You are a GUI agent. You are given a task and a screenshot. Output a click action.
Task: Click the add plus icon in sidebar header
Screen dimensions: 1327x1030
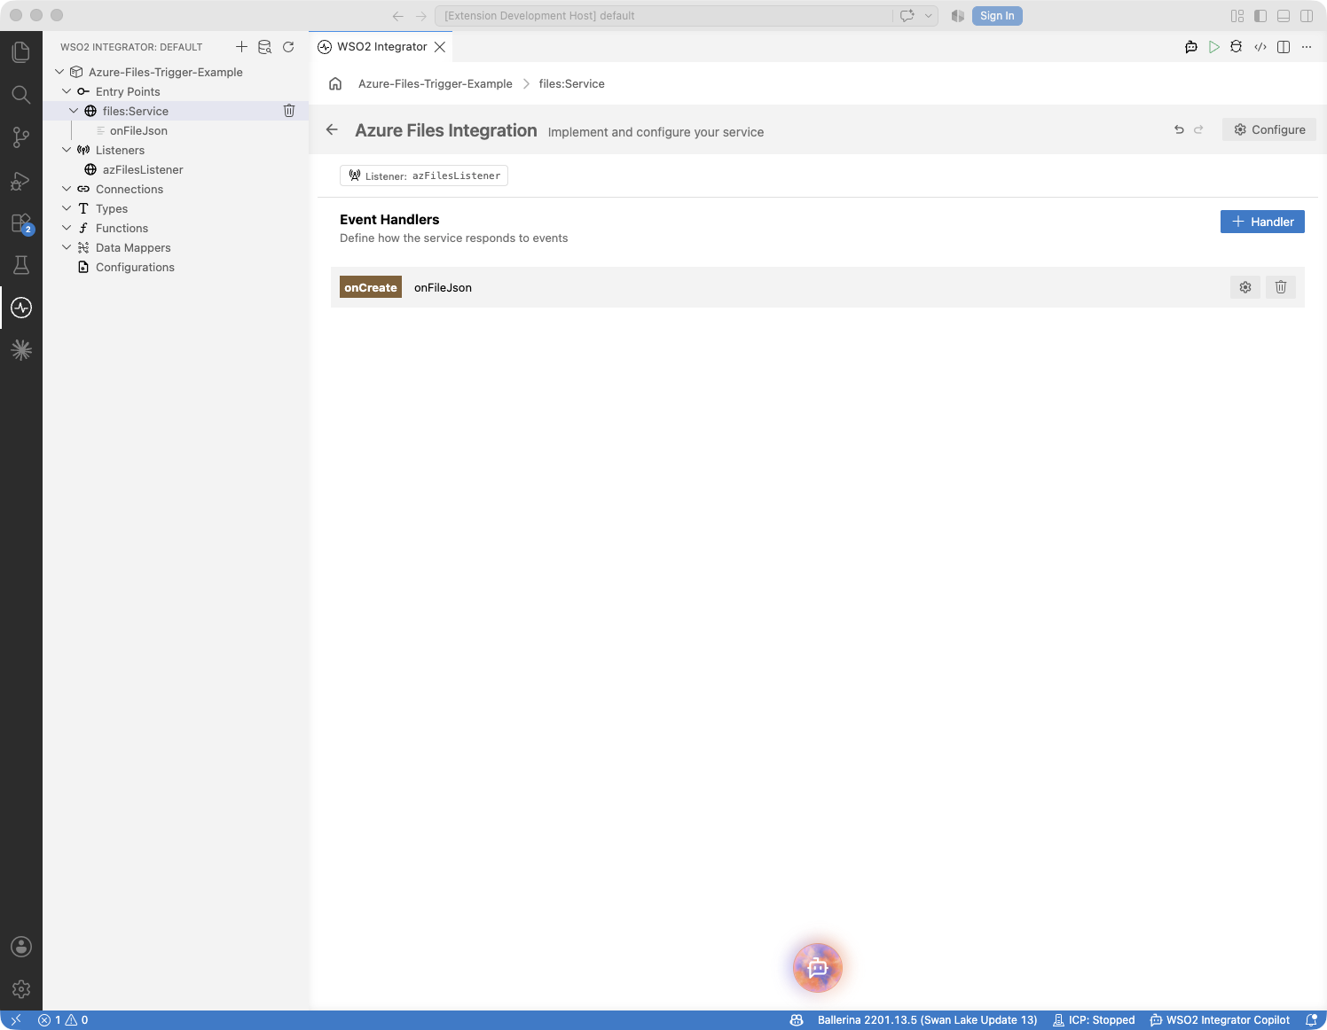point(241,47)
